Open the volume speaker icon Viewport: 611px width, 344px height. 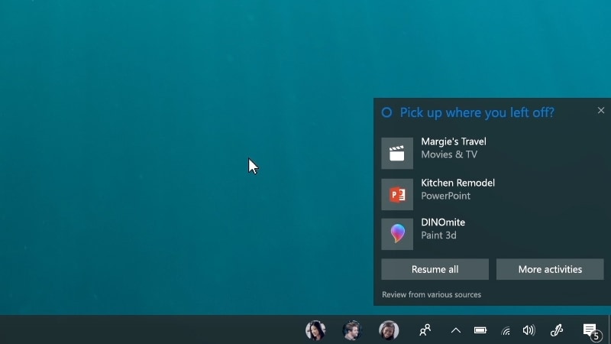click(x=529, y=330)
